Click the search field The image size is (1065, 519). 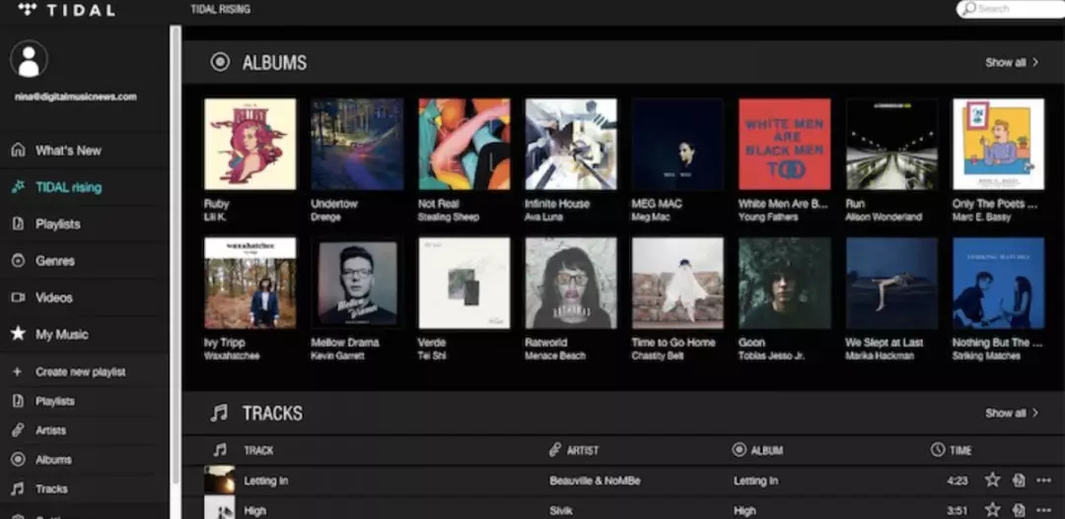coord(1010,9)
